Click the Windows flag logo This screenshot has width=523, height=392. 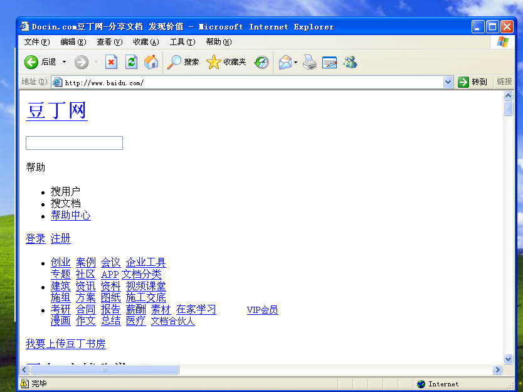point(503,43)
